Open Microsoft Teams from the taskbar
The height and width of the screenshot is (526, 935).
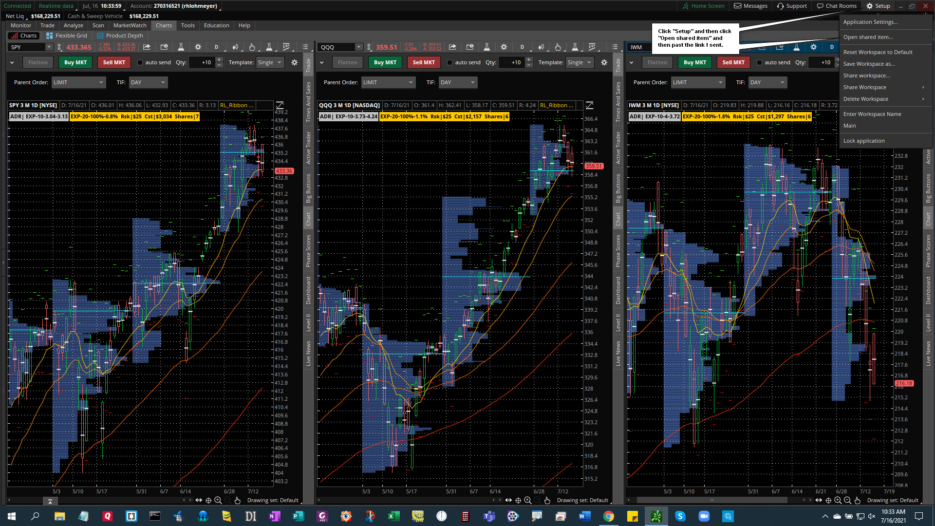coord(489,516)
